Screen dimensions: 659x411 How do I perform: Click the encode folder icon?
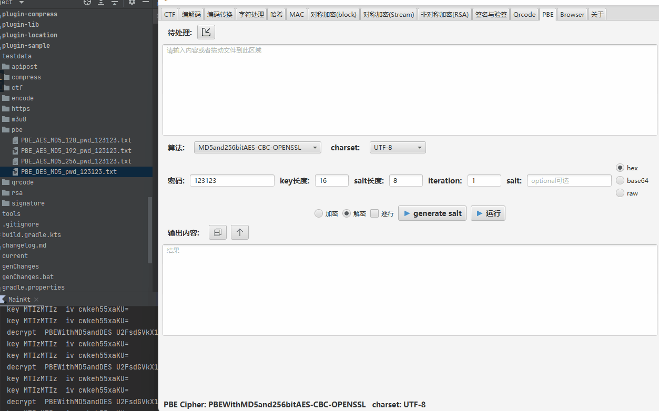(6, 98)
